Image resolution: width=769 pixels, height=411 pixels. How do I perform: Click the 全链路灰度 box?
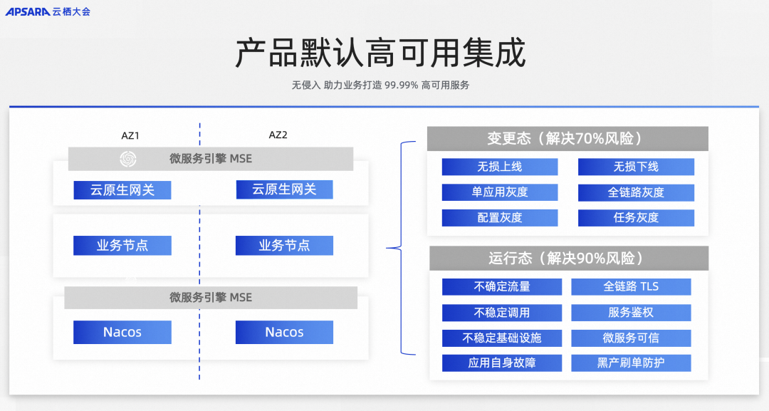pyautogui.click(x=636, y=193)
